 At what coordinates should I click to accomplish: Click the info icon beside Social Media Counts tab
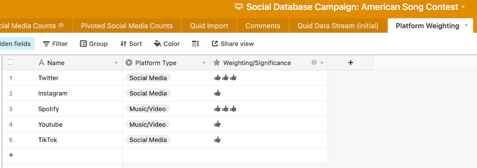(x=61, y=26)
